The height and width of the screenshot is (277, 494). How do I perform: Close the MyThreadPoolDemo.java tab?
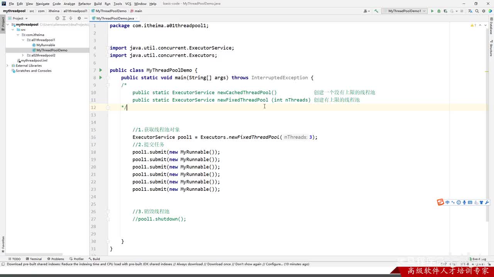pos(137,18)
